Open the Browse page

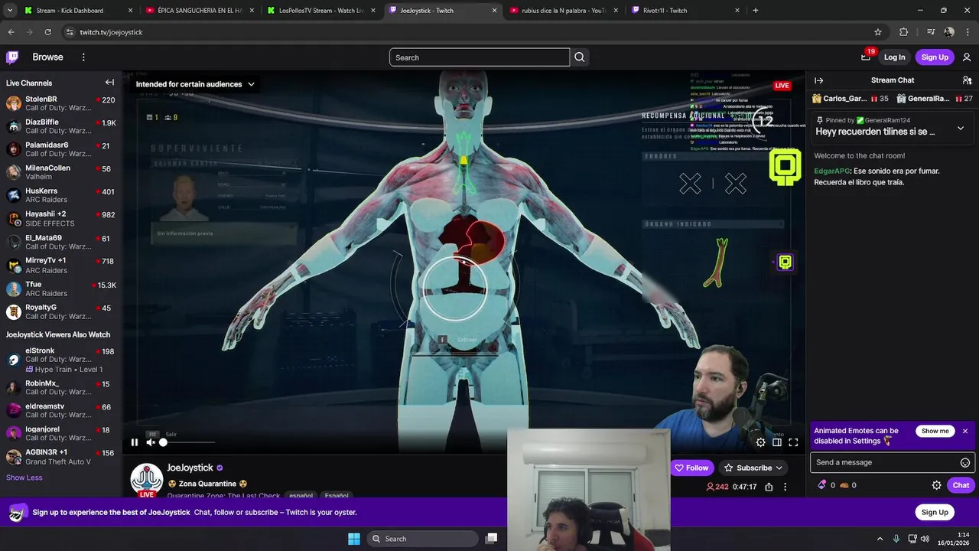(x=47, y=57)
